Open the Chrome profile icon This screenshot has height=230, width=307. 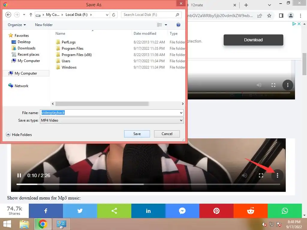(291, 16)
